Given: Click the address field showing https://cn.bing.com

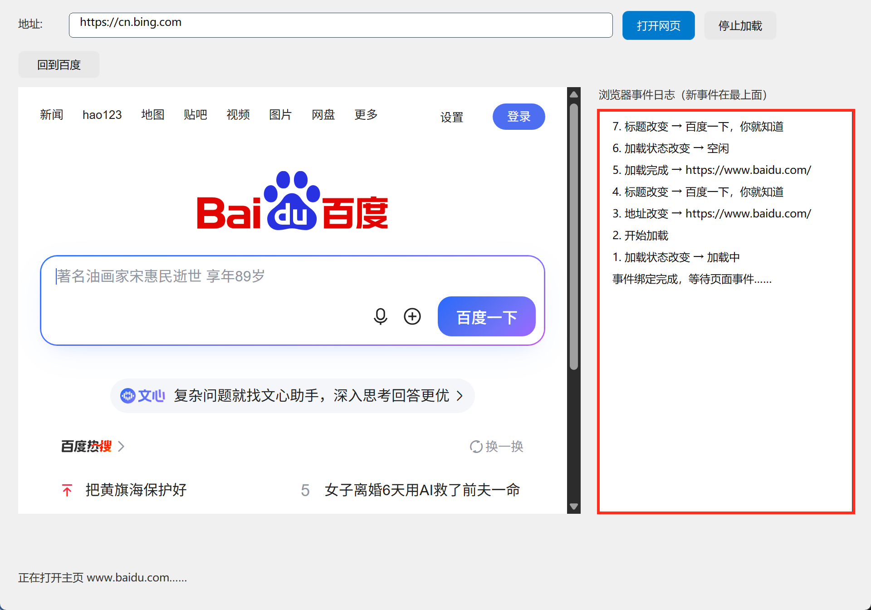Looking at the screenshot, I should [341, 25].
